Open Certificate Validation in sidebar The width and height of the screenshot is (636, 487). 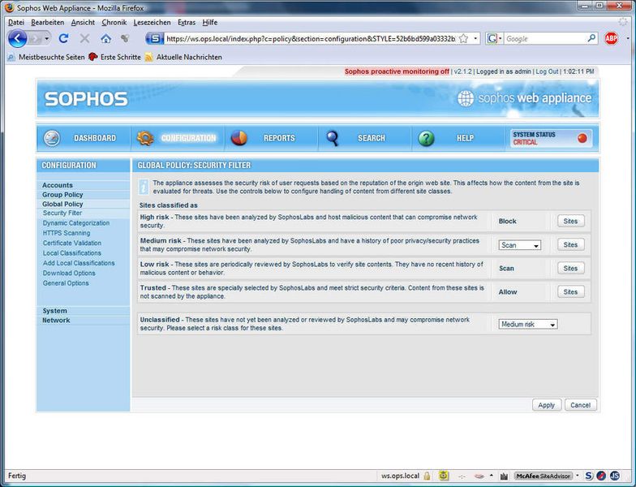tap(72, 243)
